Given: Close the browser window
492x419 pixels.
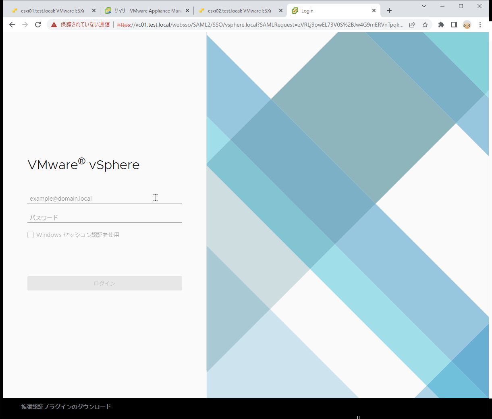Looking at the screenshot, I should click(x=480, y=6).
